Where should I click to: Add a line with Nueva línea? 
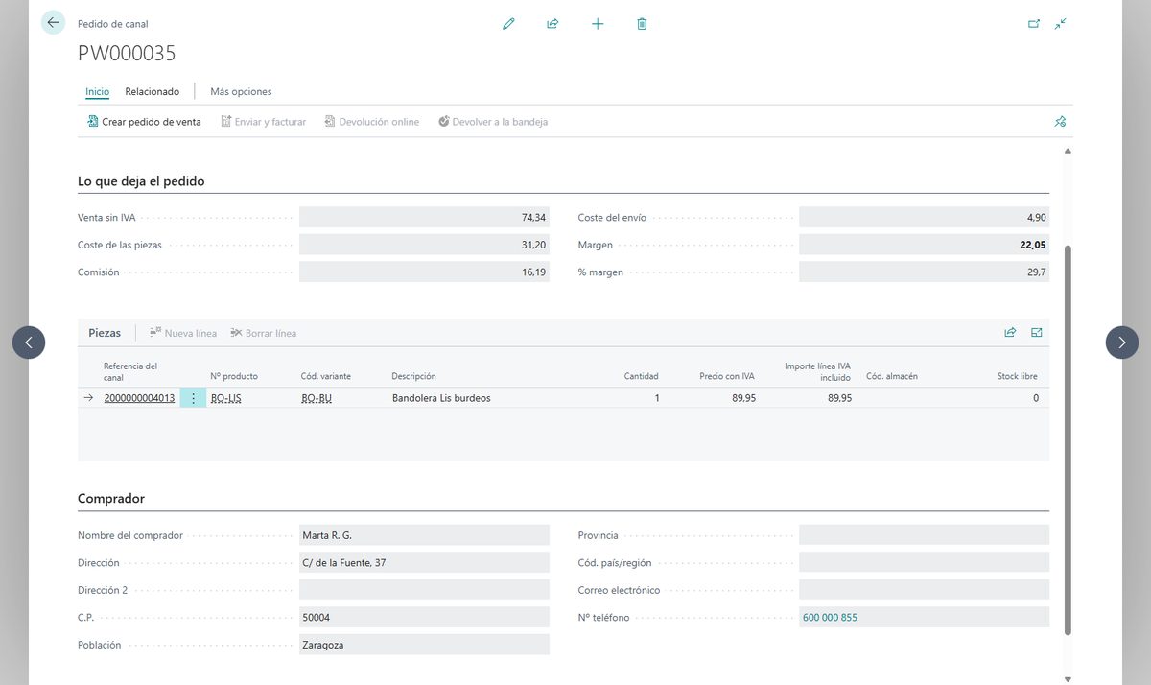pos(182,334)
